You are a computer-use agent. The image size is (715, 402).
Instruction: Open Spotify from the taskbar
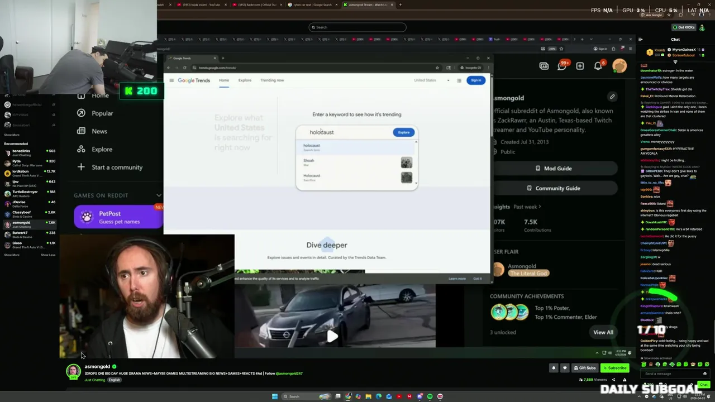pos(430,396)
